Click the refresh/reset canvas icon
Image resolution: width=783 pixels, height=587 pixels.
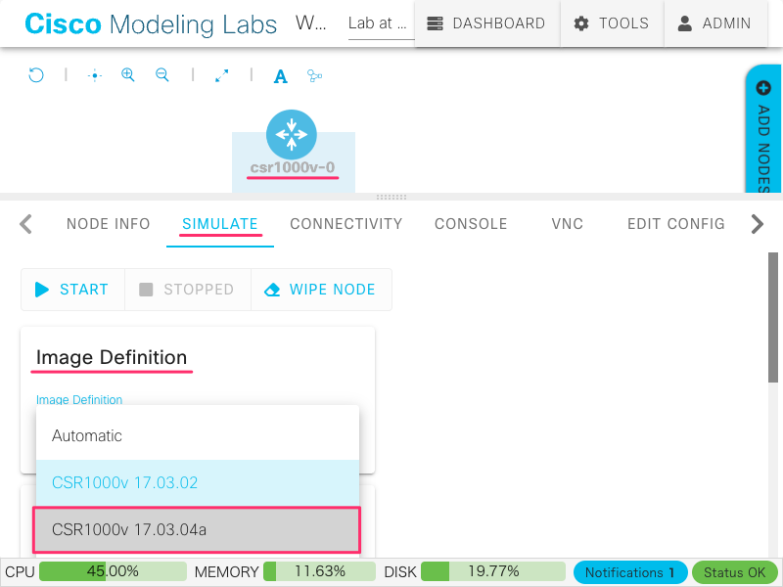[x=36, y=75]
